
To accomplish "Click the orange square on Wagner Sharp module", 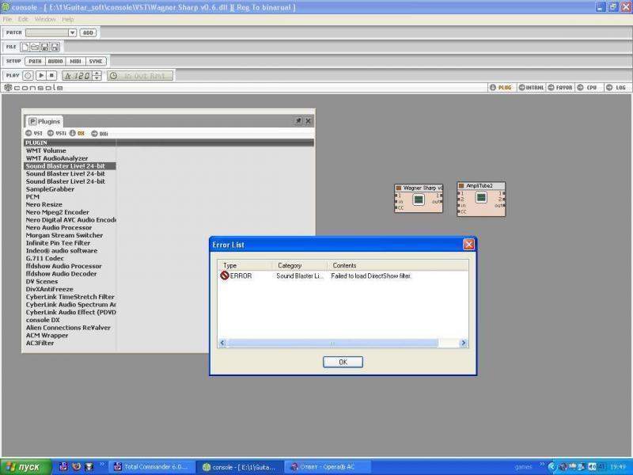I will pos(399,188).
